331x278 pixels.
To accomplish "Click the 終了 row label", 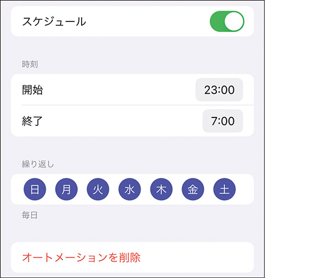I will click(x=33, y=121).
